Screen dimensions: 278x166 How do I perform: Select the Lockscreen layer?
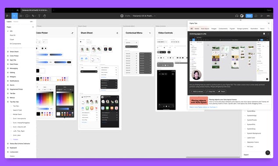point(14,152)
